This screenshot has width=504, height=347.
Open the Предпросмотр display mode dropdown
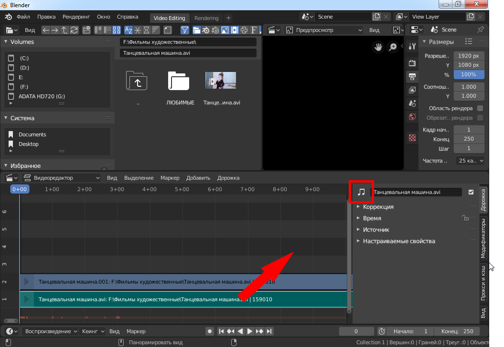(x=324, y=30)
